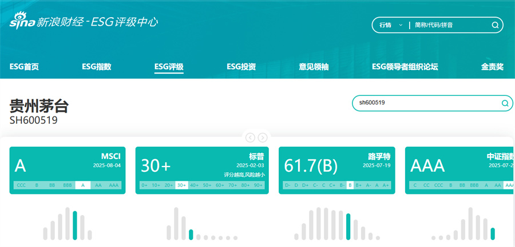Click the SH600519 stock code

tap(34, 120)
